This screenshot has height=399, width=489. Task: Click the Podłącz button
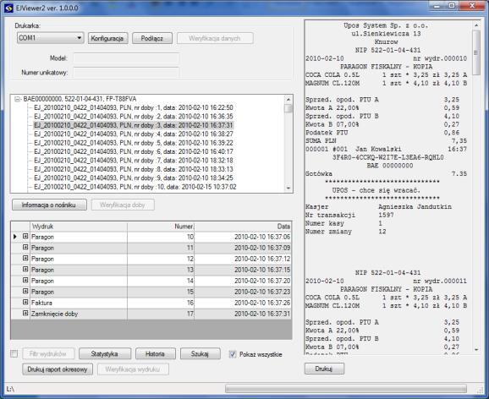click(152, 38)
